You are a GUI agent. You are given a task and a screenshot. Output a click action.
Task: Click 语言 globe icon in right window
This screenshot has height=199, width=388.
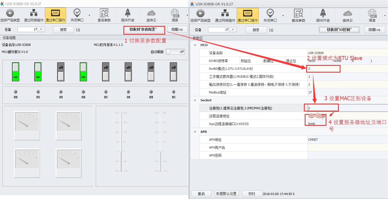372,13
